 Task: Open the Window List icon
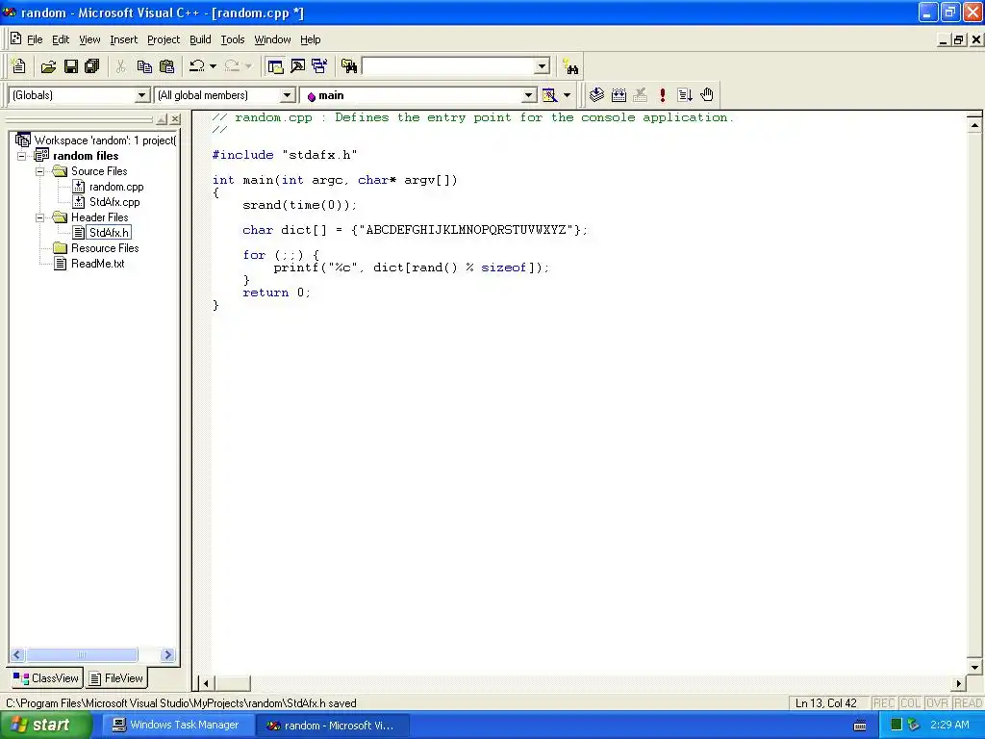click(319, 66)
